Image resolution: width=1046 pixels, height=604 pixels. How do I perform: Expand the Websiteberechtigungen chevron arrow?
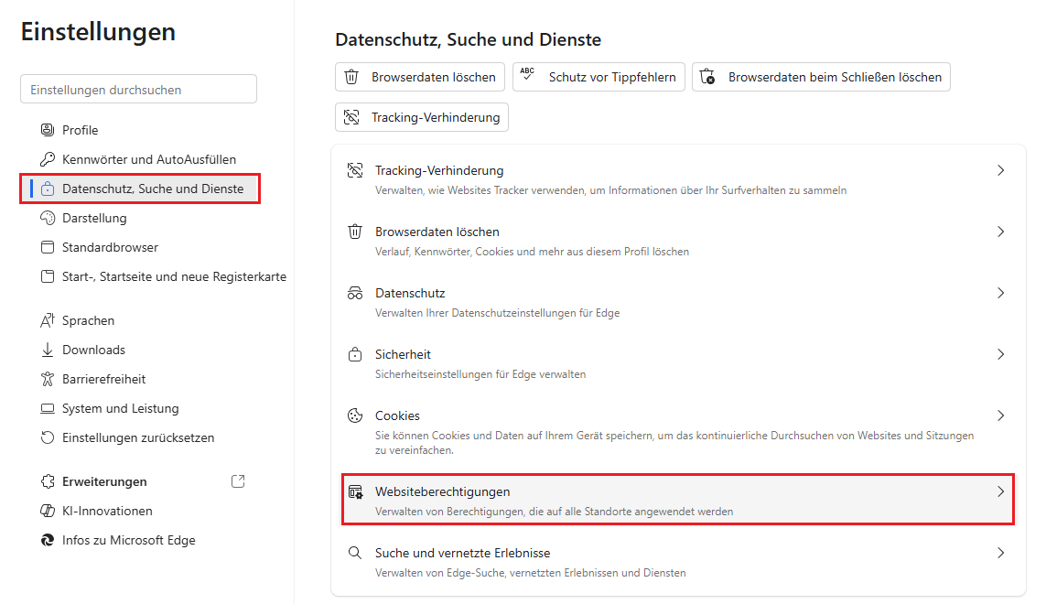click(1000, 491)
